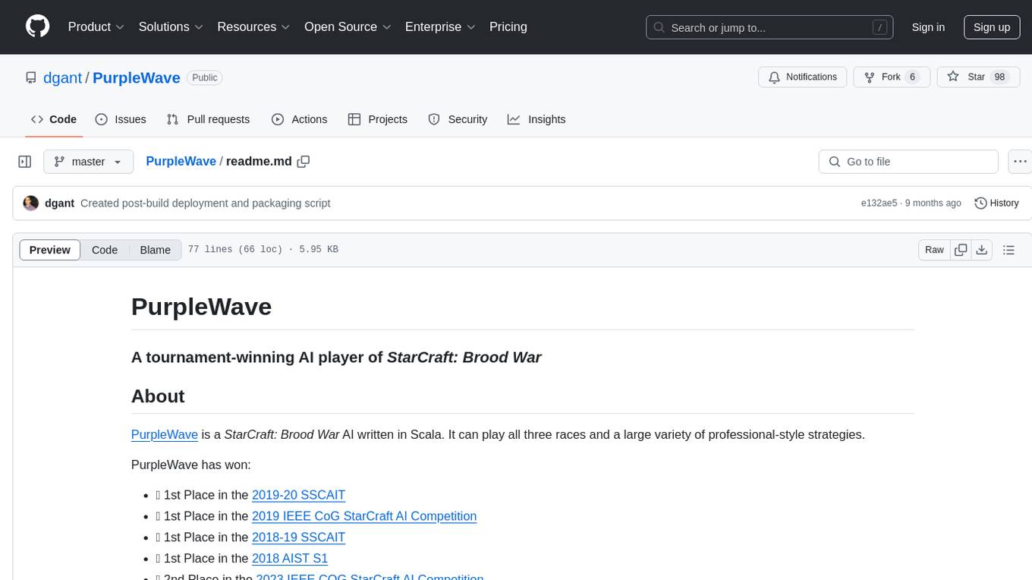Switch to the Insights tab
This screenshot has width=1032, height=580.
536,119
